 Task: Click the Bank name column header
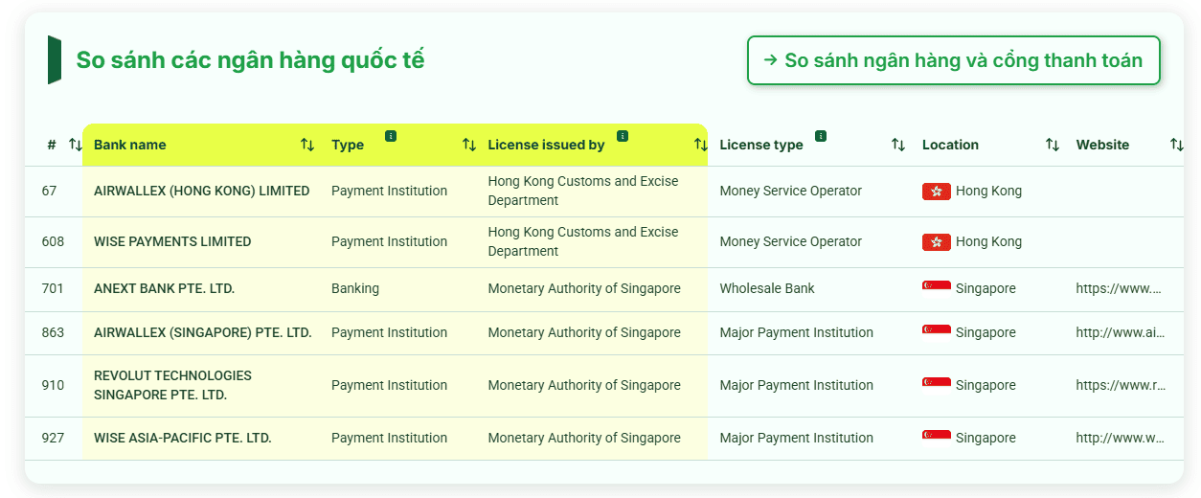pos(130,145)
